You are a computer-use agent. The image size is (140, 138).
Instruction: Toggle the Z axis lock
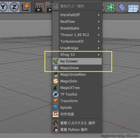(x=14, y=7)
